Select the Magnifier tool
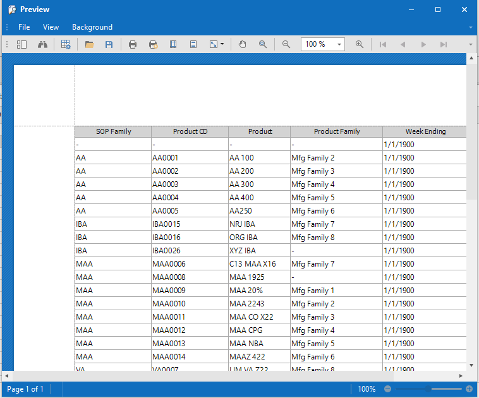479x398 pixels. 263,45
